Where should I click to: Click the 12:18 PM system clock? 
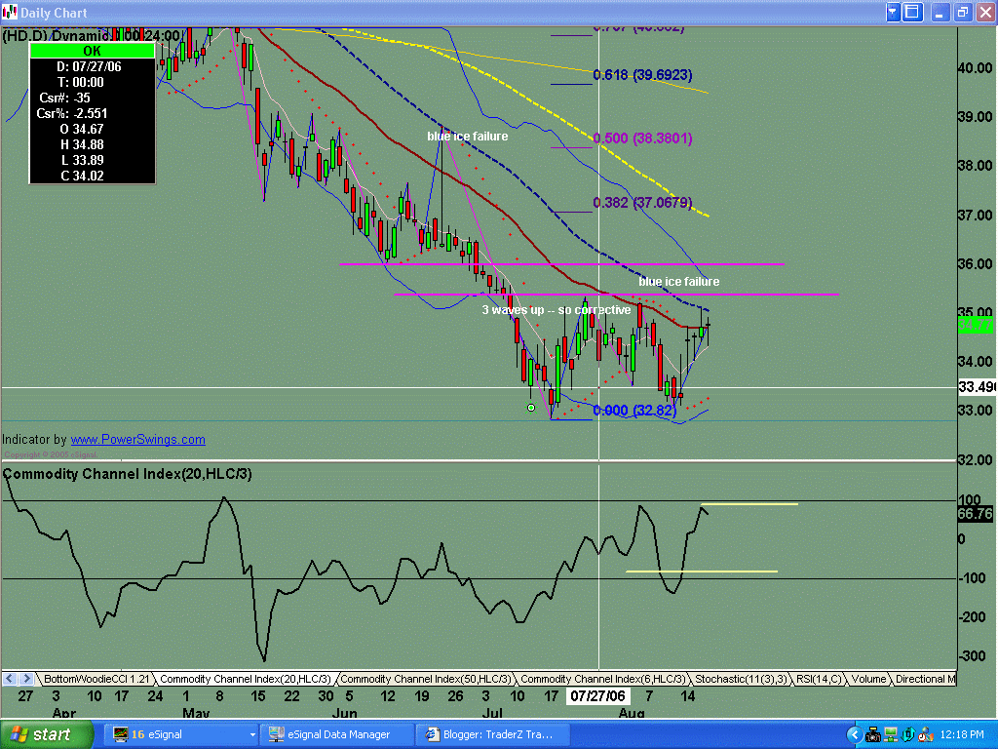tap(961, 735)
